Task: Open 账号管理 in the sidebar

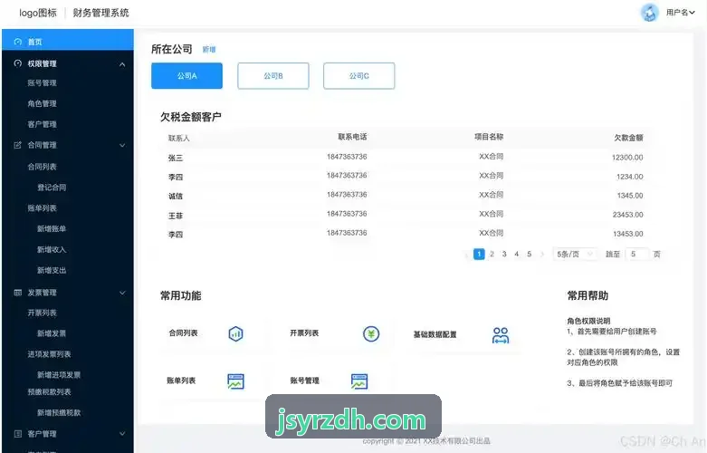Action: 42,83
